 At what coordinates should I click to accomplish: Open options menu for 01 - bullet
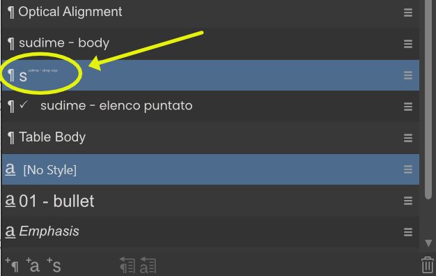pyautogui.click(x=408, y=201)
